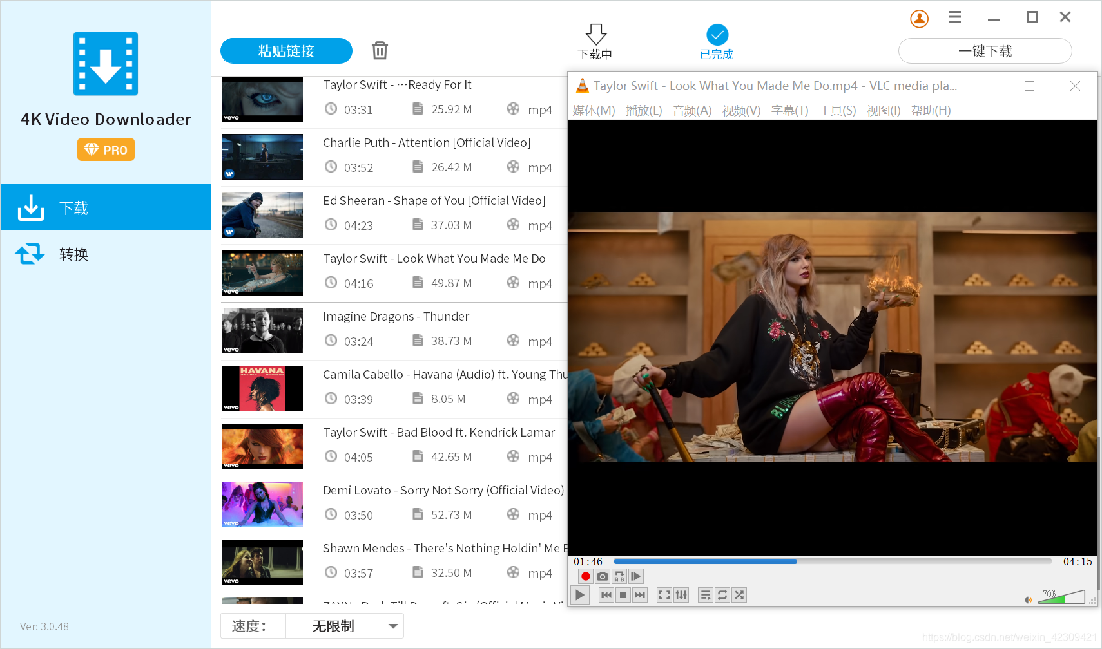Click the 粘贴链接 paste link button

[286, 51]
